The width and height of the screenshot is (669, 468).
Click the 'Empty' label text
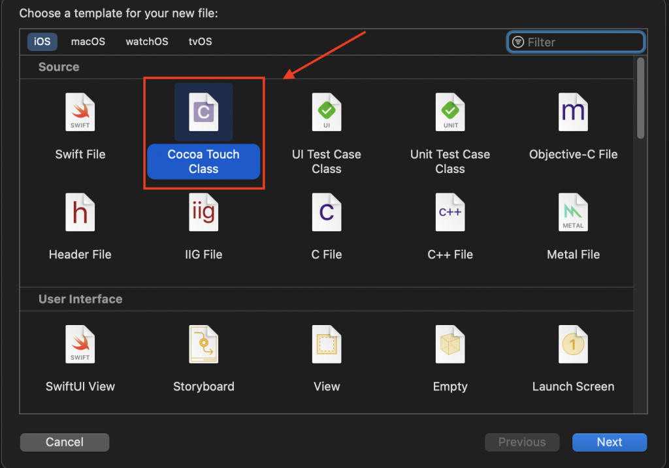coord(450,386)
